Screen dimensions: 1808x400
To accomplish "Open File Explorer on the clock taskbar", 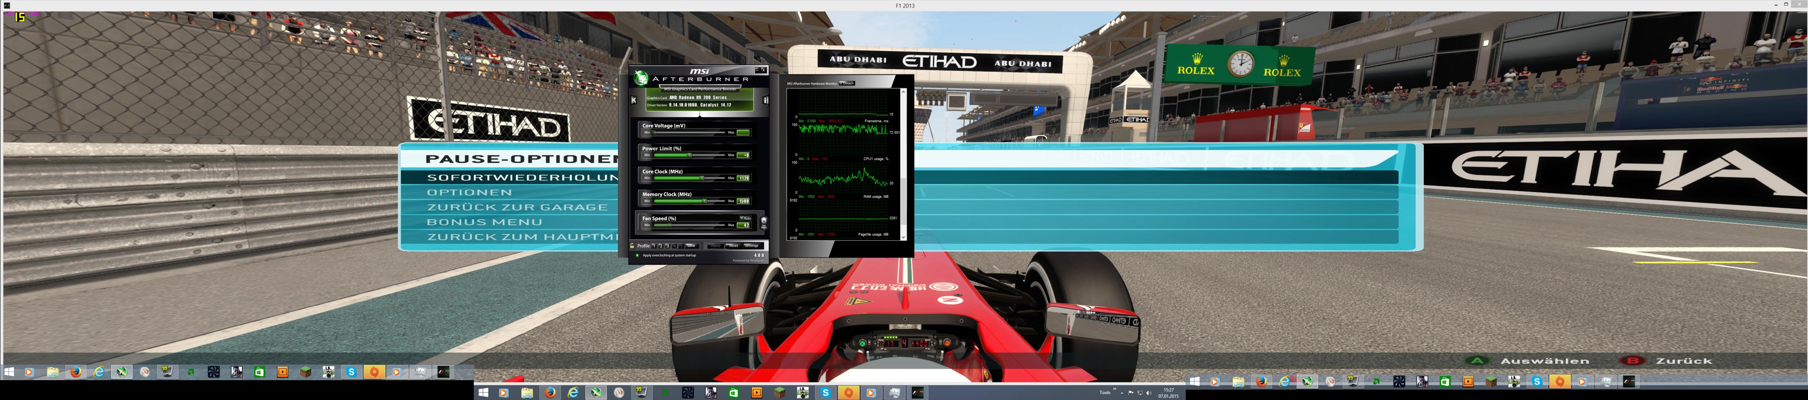I will click(x=527, y=393).
